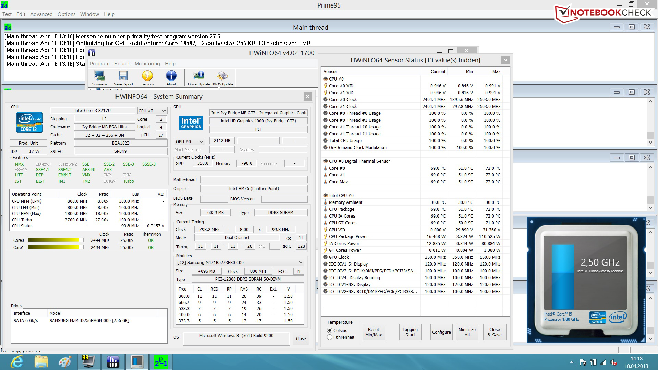
Task: Select the Celsius temperature radio button
Action: pyautogui.click(x=330, y=330)
